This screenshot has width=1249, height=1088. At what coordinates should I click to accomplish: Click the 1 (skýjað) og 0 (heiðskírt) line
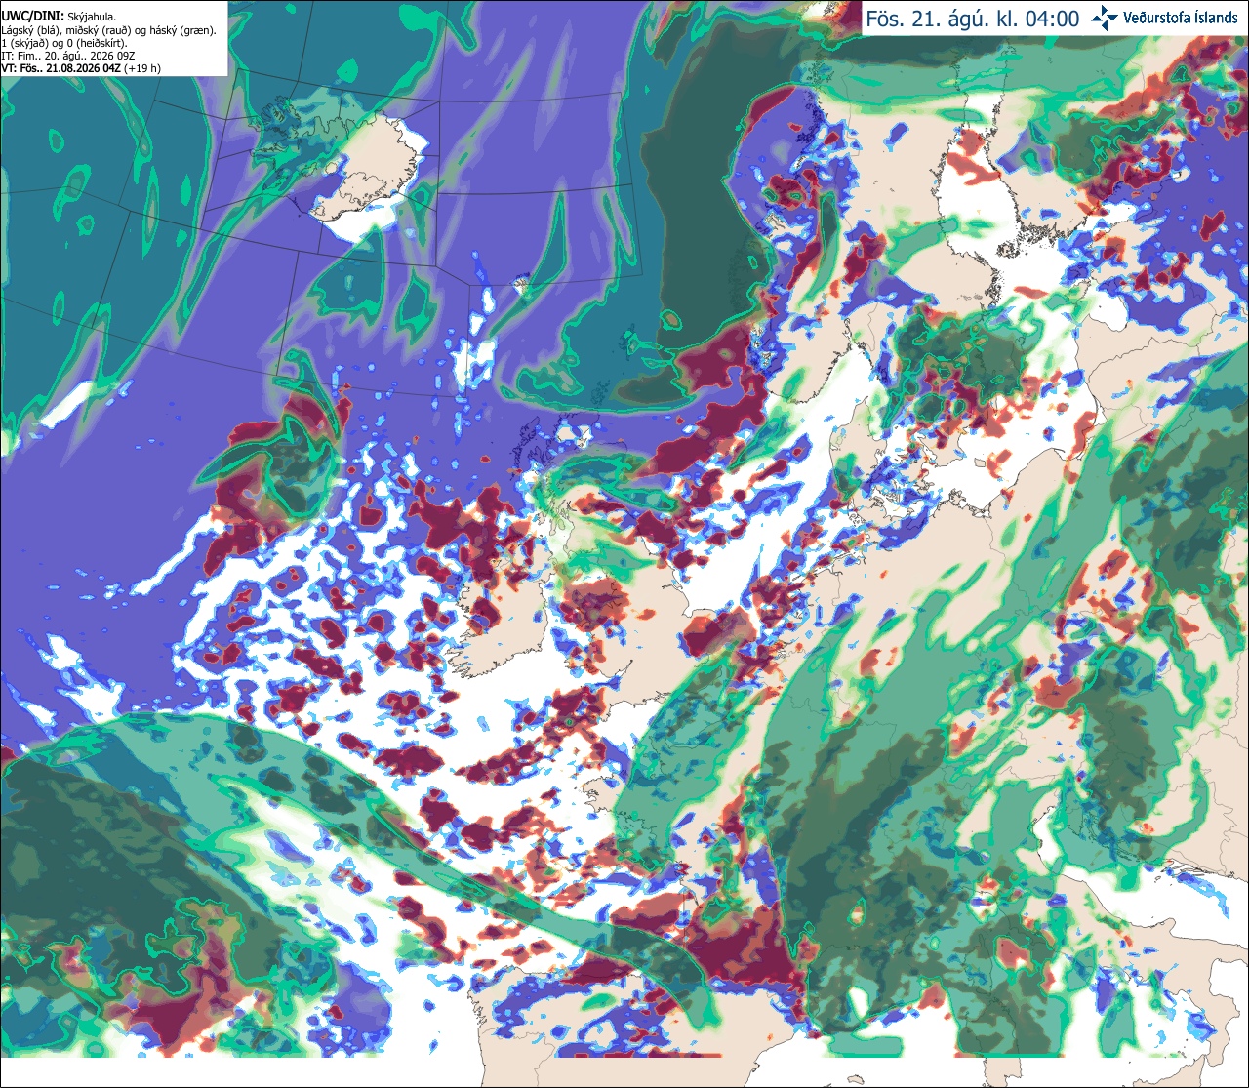point(63,43)
